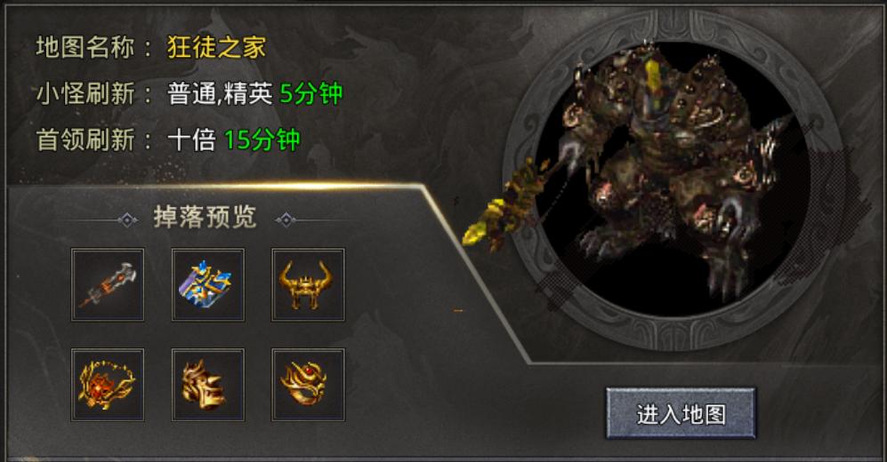Click the 进入地图 button
The width and height of the screenshot is (887, 462).
pos(681,413)
